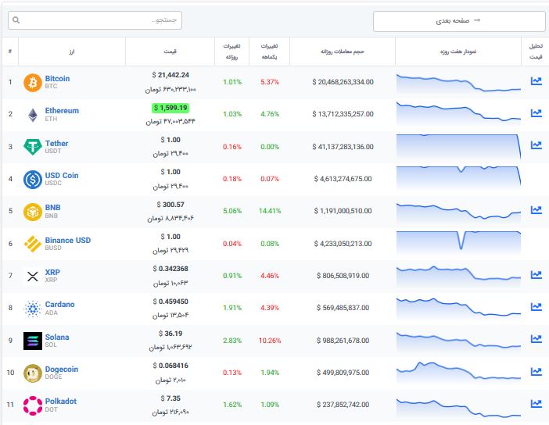Sort by monthly change column header
Screen dimensions: 549x425
[x=269, y=52]
